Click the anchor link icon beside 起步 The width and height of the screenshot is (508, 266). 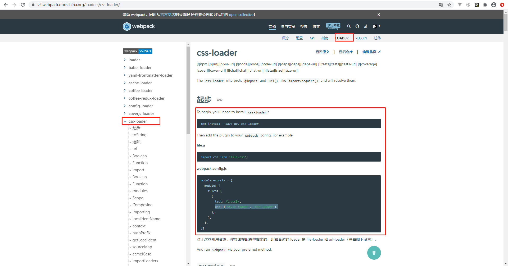point(220,100)
